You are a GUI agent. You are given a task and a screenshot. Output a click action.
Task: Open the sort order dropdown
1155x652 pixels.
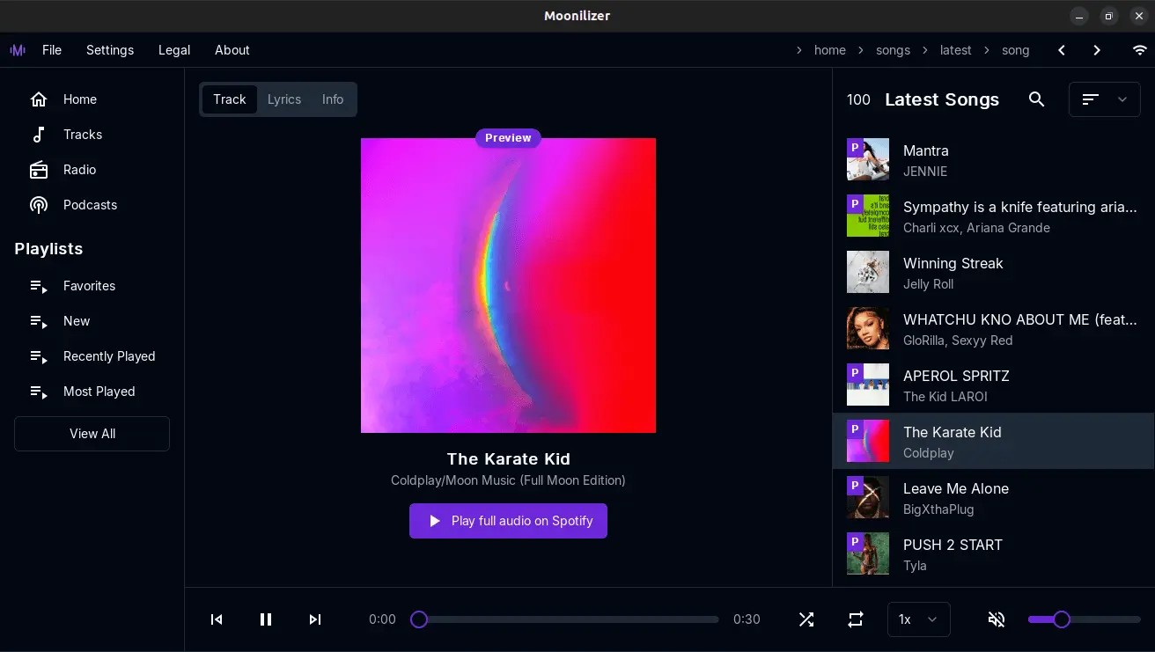point(1104,99)
